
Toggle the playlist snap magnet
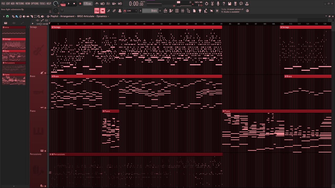coord(7,16)
